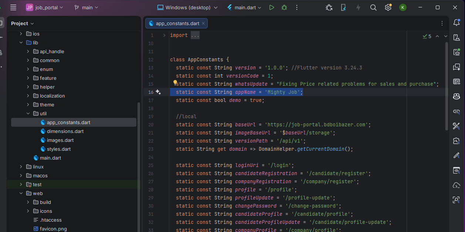Click the Flutter link icon in right sidebar
The width and height of the screenshot is (465, 232).
tap(456, 111)
